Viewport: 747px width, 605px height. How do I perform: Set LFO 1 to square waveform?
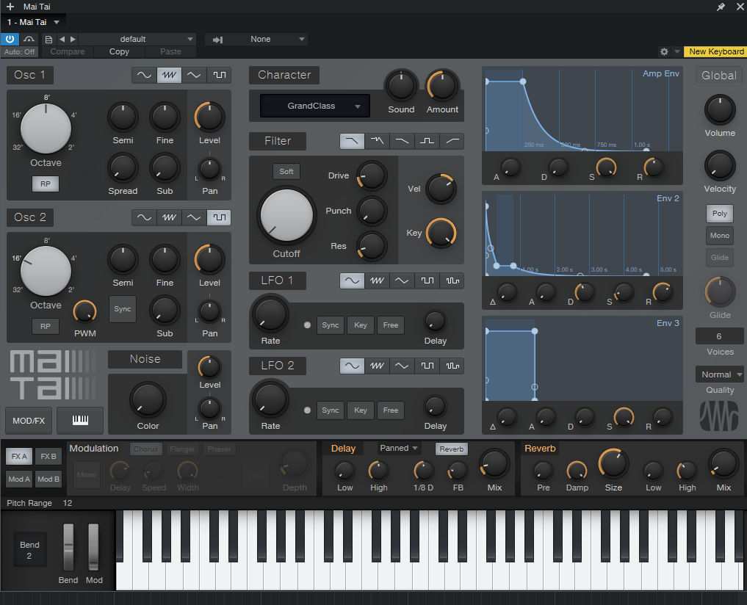[427, 280]
